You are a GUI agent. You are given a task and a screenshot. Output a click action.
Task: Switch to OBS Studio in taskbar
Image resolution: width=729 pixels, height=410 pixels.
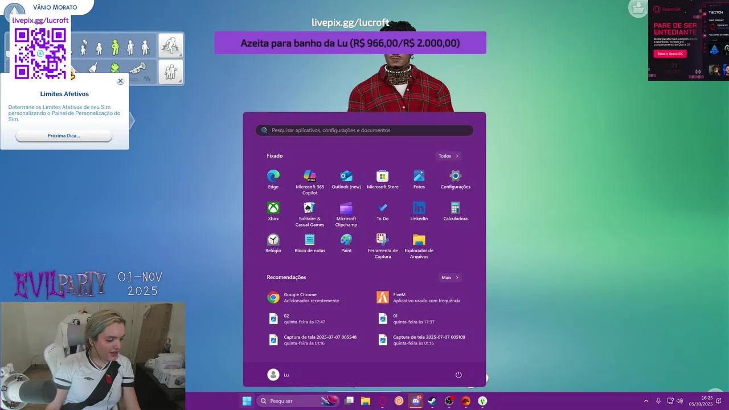(449, 401)
